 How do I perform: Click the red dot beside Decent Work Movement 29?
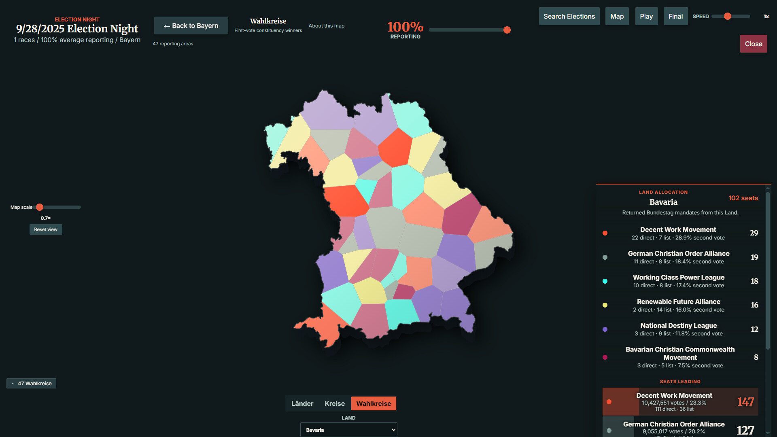(605, 233)
